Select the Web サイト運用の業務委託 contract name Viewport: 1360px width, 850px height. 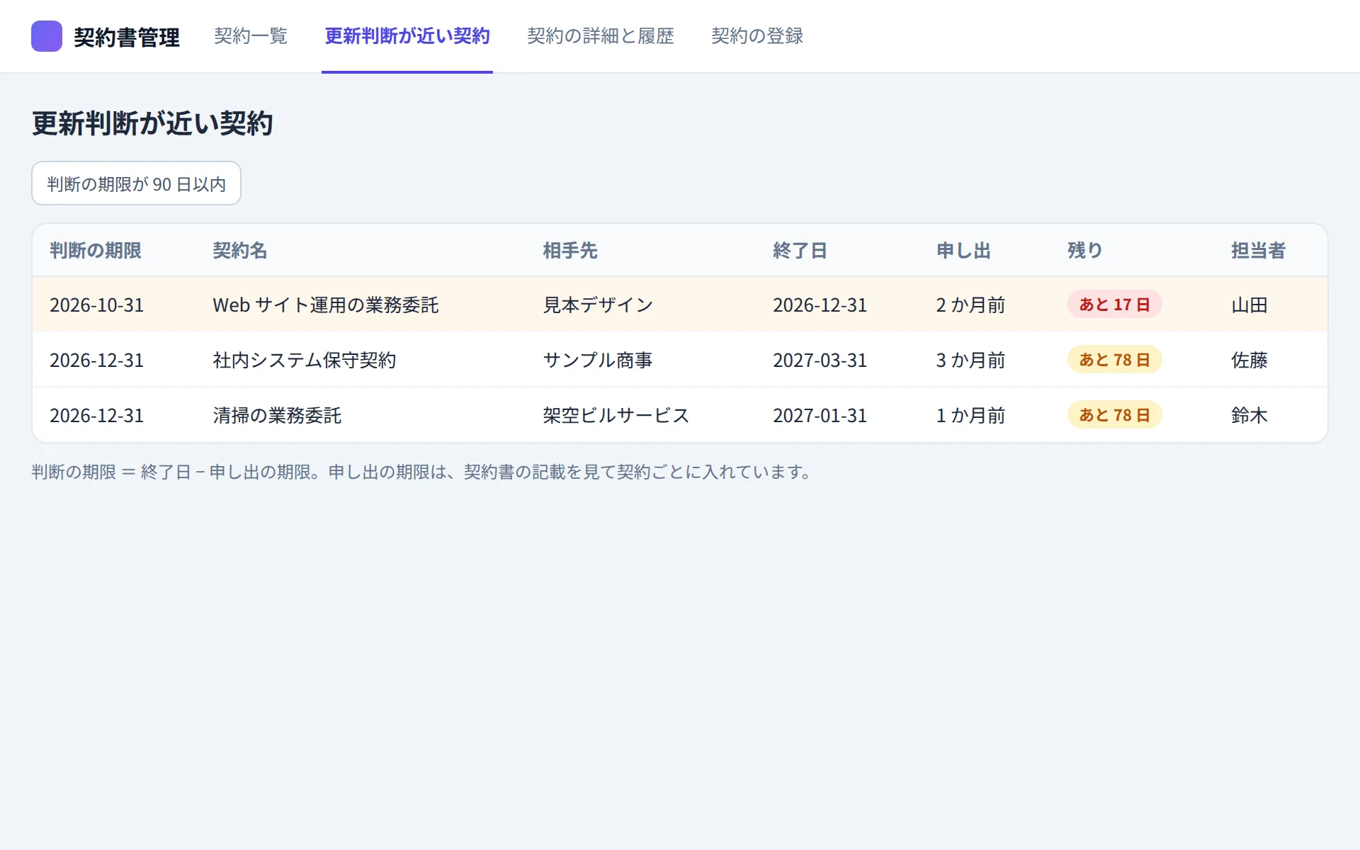pyautogui.click(x=326, y=305)
